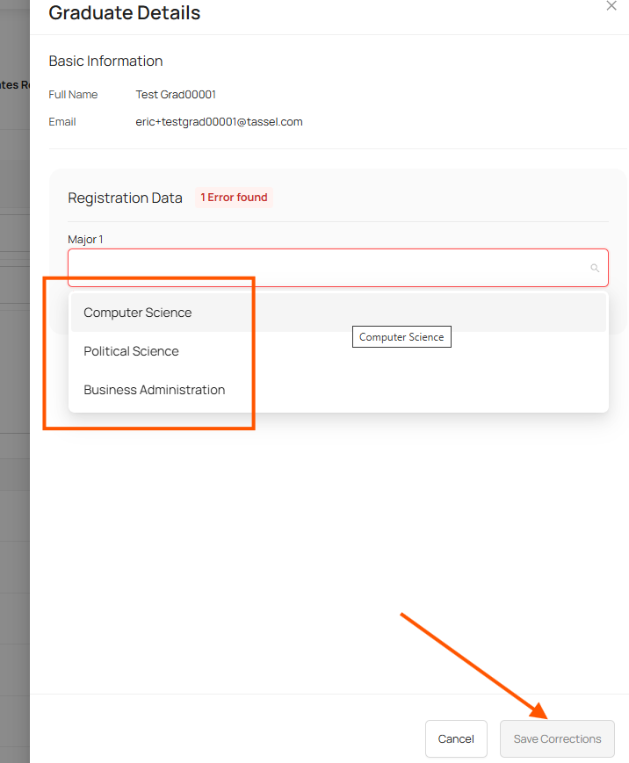The width and height of the screenshot is (629, 763).
Task: Click the Graduate Details panel title
Action: click(125, 13)
